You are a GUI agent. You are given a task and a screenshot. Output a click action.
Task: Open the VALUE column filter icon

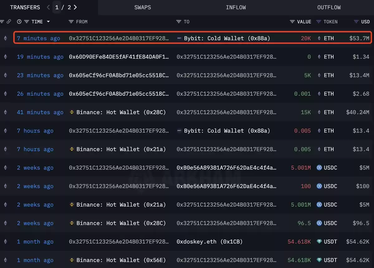292,22
